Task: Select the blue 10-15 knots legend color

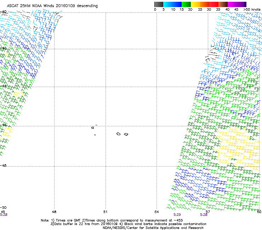Action: pos(177,4)
